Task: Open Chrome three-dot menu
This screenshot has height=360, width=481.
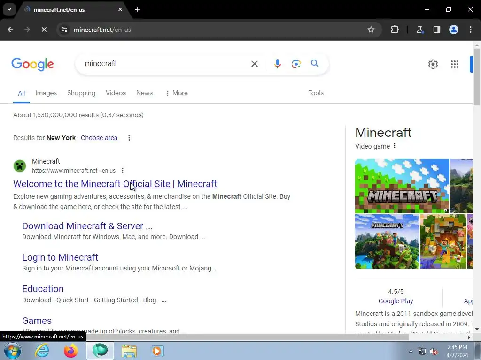Action: click(471, 30)
